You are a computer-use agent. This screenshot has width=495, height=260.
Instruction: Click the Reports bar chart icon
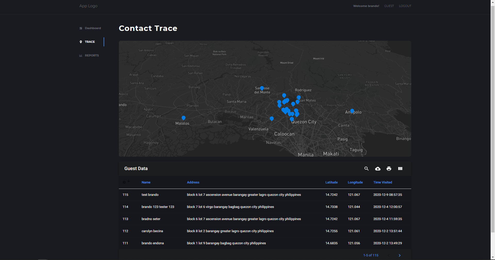pos(81,55)
